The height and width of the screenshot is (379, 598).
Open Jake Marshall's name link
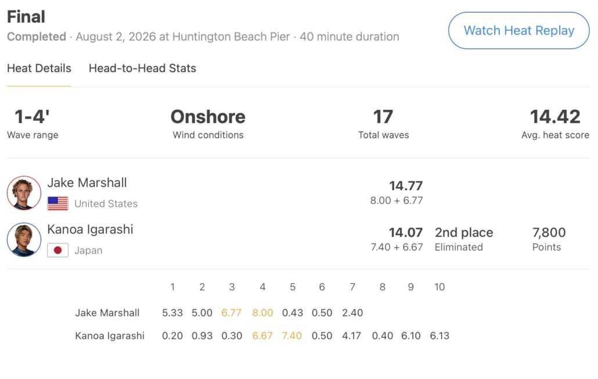87,183
